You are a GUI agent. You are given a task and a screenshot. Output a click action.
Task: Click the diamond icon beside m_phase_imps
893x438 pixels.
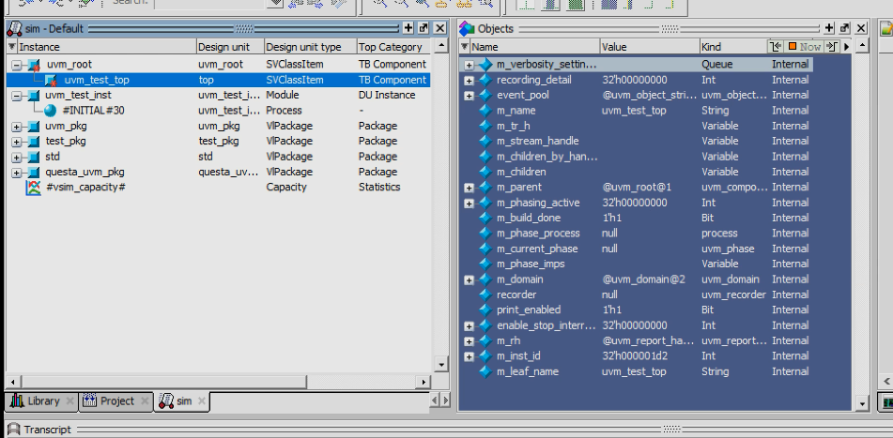[x=485, y=264]
